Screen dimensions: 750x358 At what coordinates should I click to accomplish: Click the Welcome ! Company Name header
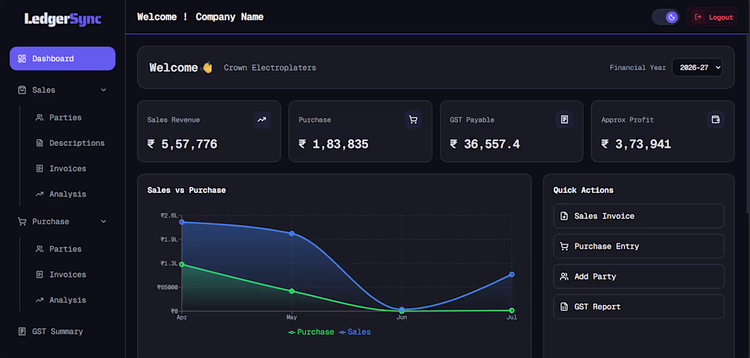[200, 17]
